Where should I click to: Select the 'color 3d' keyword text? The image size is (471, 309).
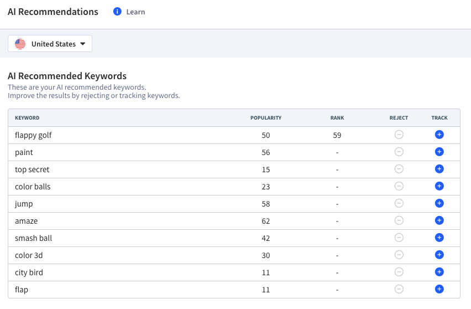[29, 255]
